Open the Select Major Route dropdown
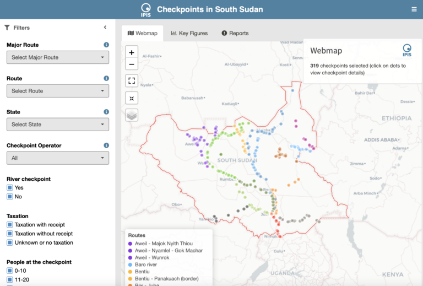The height and width of the screenshot is (286, 423). point(57,57)
